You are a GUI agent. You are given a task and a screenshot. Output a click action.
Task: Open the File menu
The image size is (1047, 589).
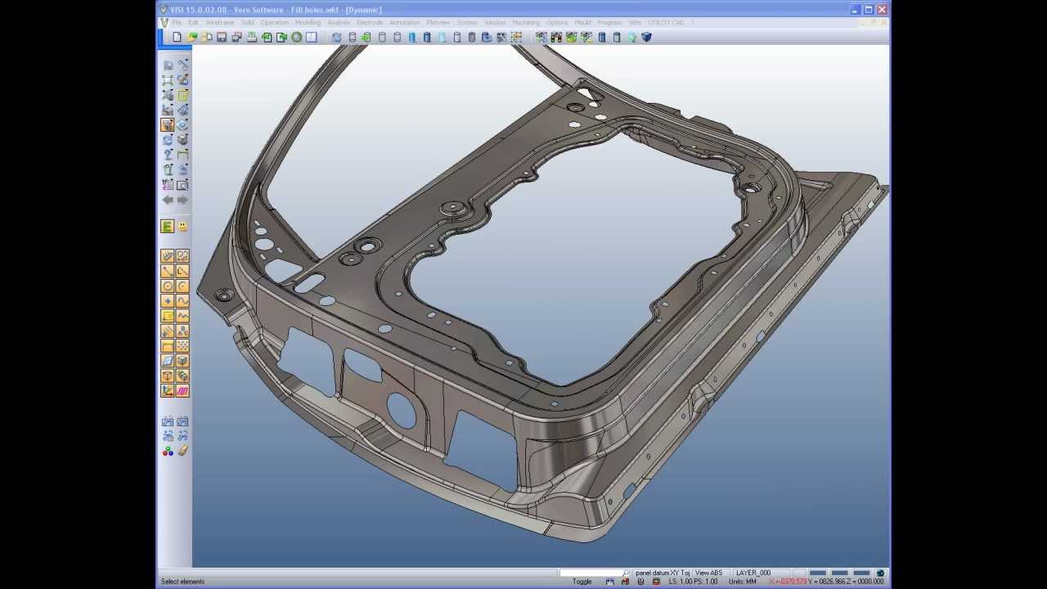pos(177,23)
